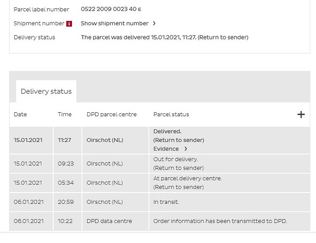Click the red shipment number info icon
The height and width of the screenshot is (243, 316).
[x=69, y=23]
